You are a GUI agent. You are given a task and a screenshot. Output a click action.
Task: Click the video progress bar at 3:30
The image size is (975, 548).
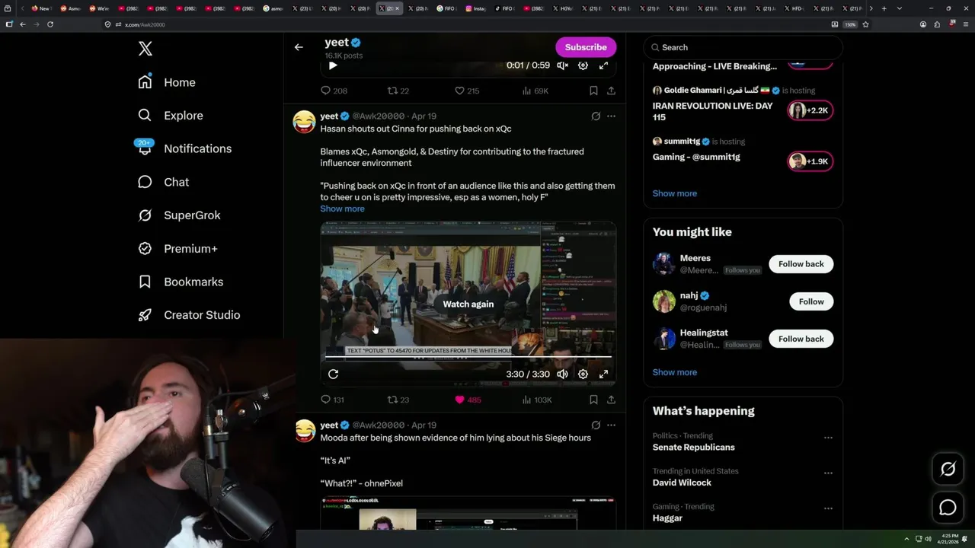pos(468,356)
